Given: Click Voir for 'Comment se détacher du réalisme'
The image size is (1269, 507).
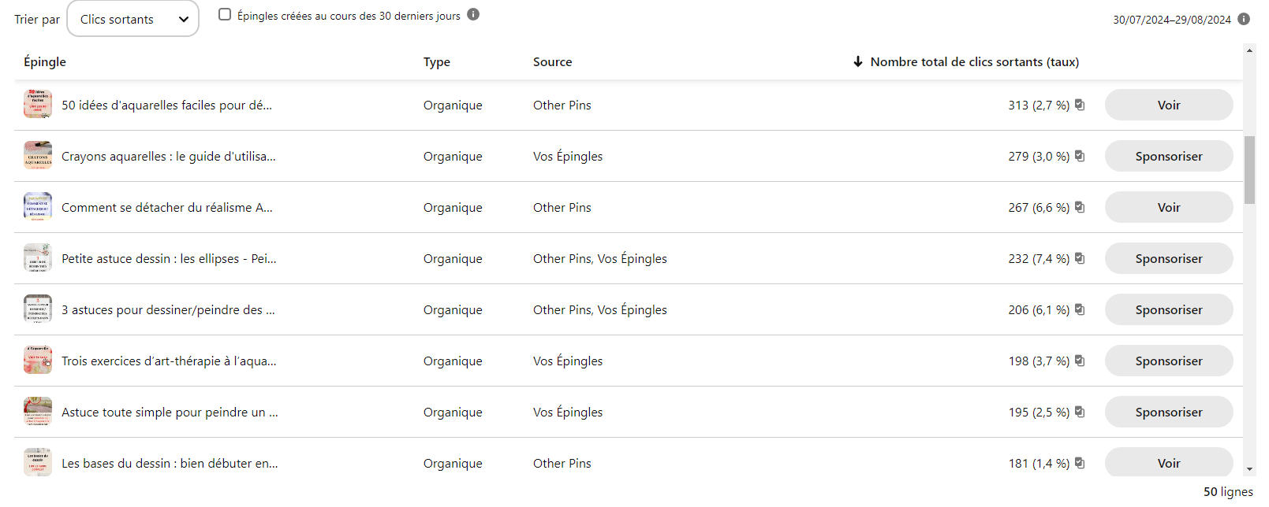Looking at the screenshot, I should pyautogui.click(x=1169, y=207).
